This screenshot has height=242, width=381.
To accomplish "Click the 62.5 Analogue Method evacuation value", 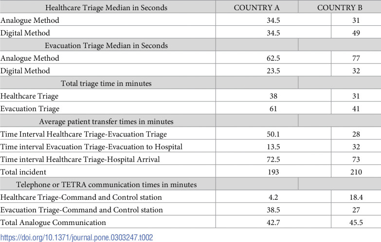I will tap(273, 58).
